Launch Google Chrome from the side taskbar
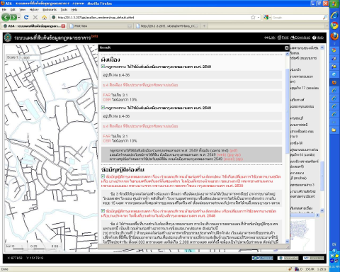The width and height of the screenshot is (340, 272). [334, 25]
